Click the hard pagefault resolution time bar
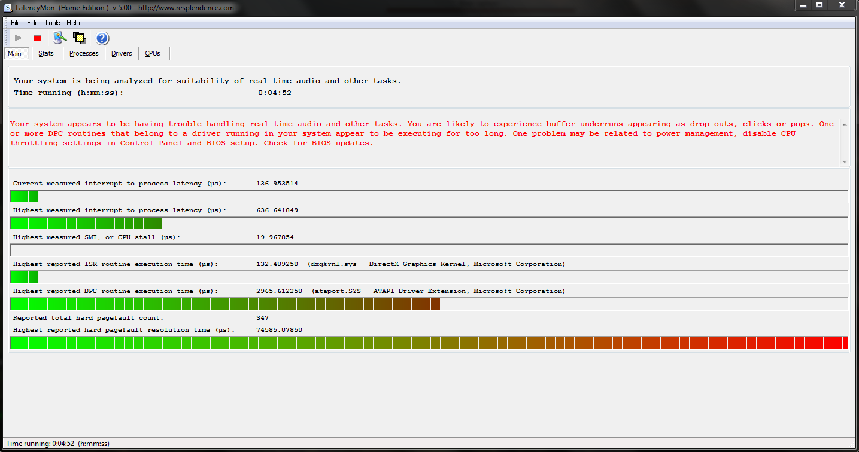This screenshot has height=452, width=859. point(429,343)
